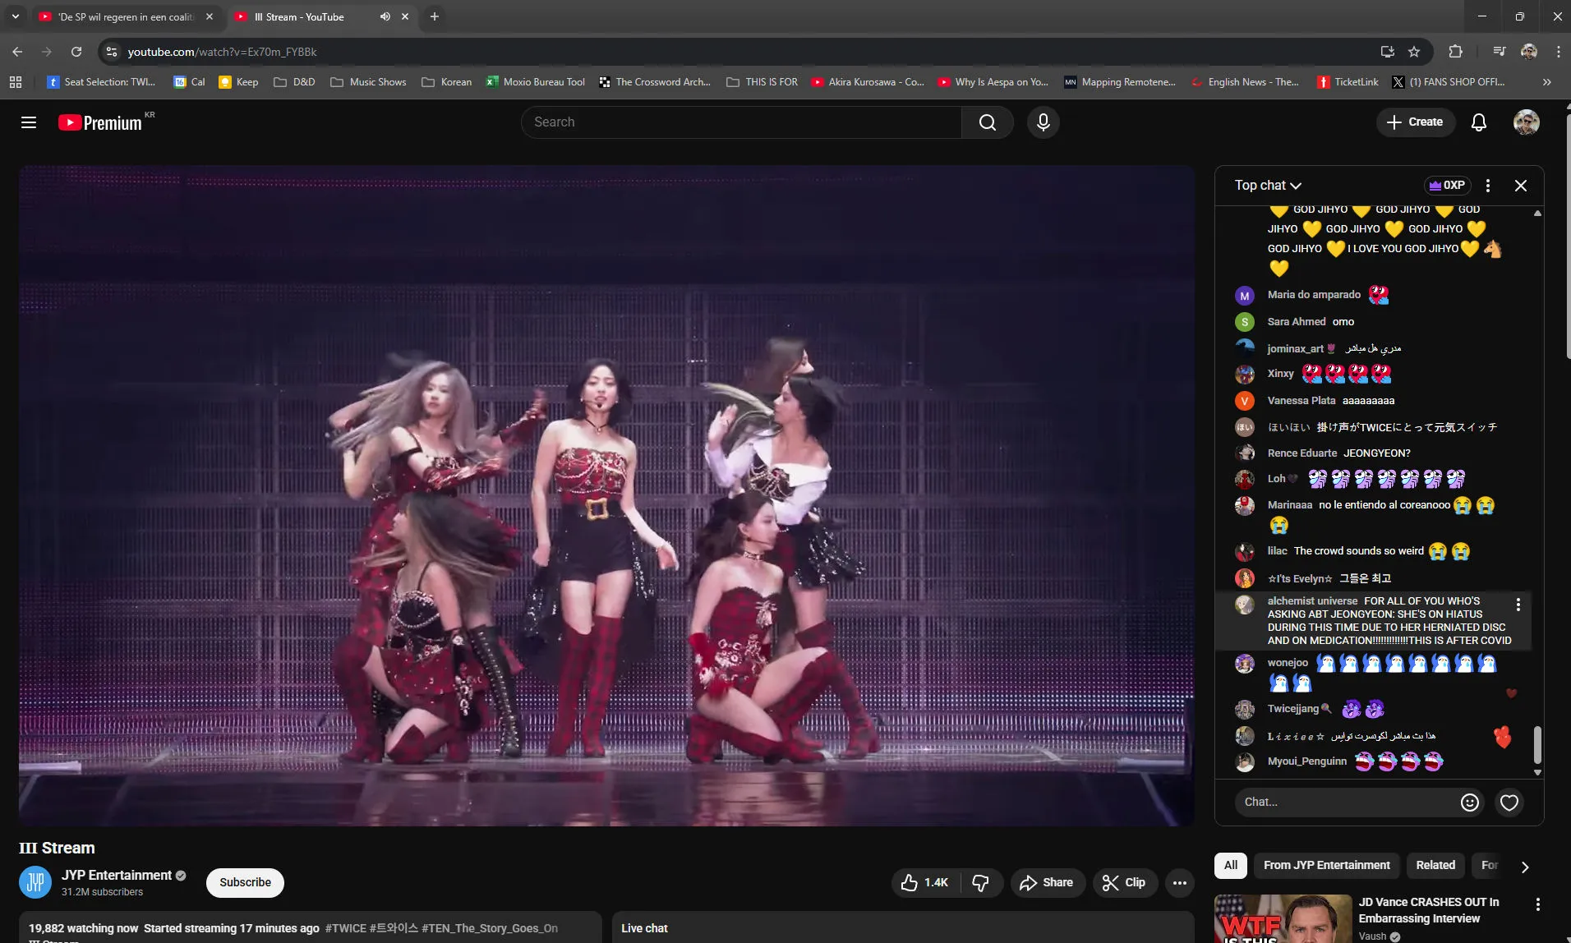Select the Related filter chip
Screen dimensions: 1571x943
tap(1435, 866)
